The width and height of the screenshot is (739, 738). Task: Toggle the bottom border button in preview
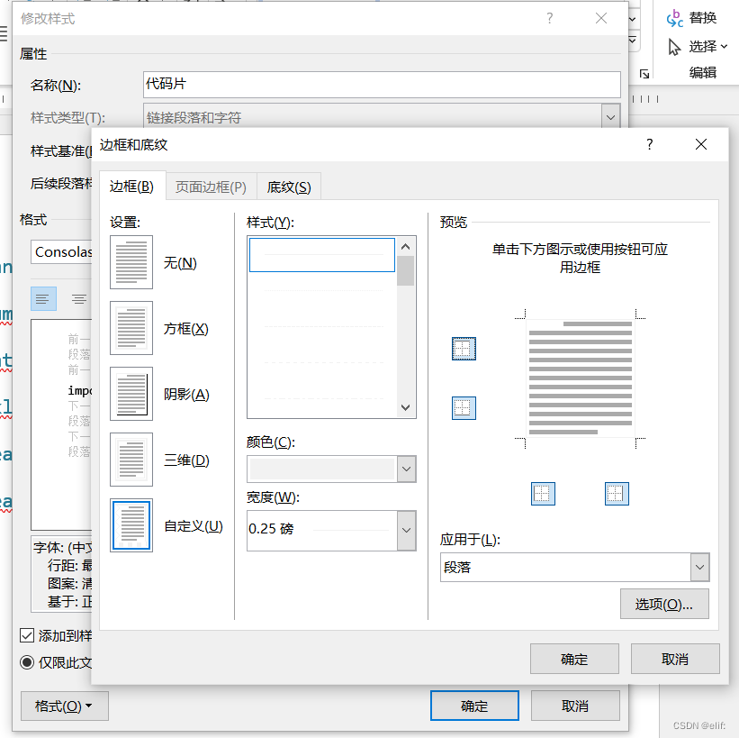464,408
